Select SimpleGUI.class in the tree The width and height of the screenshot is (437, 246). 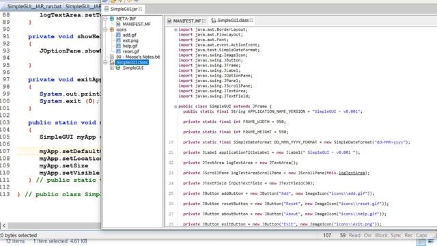click(x=132, y=62)
